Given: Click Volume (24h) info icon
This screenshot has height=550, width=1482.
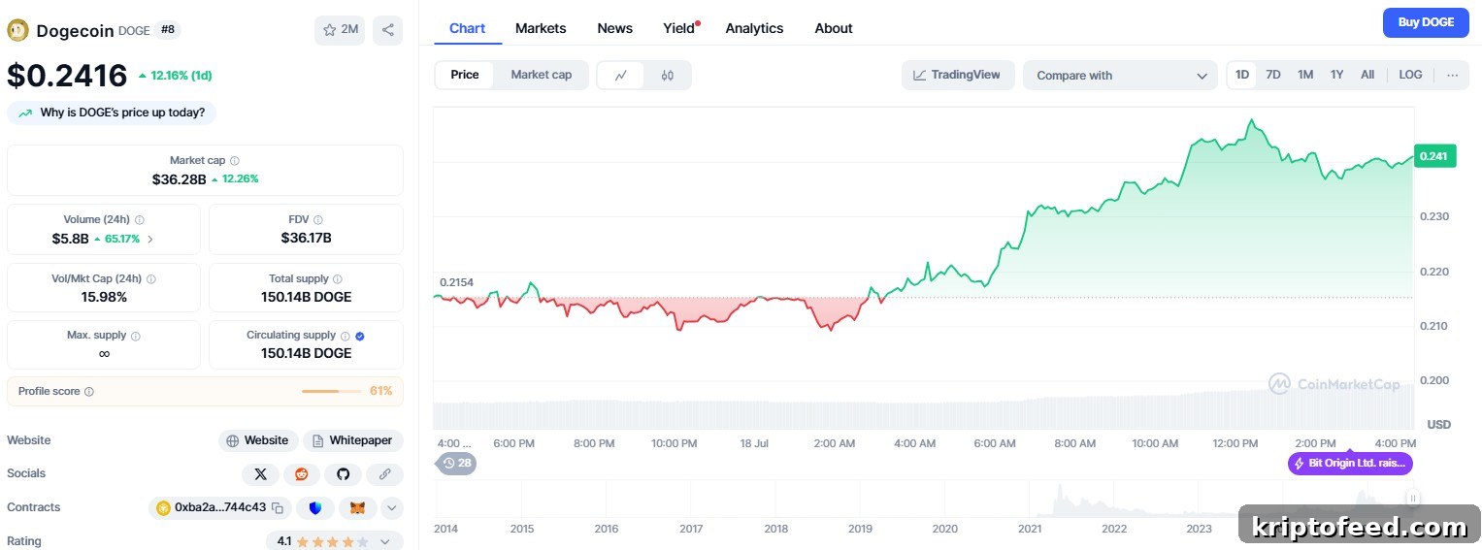Looking at the screenshot, I should pyautogui.click(x=140, y=220).
